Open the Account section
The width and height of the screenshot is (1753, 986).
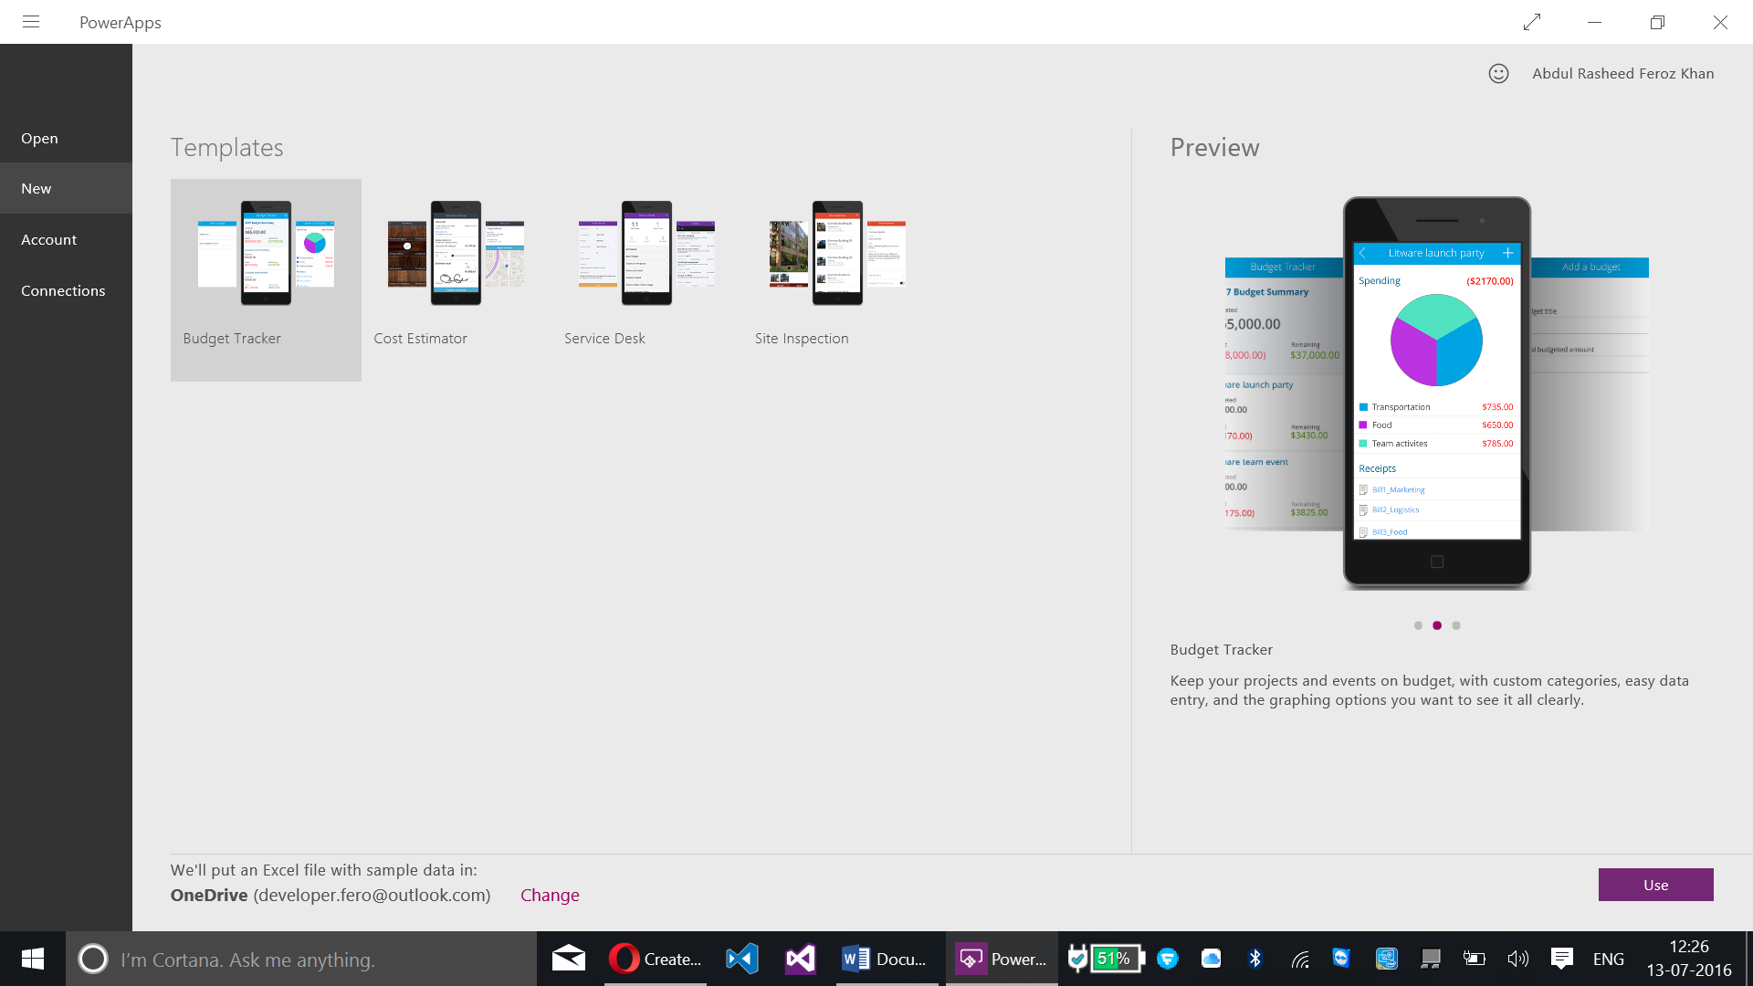[66, 239]
